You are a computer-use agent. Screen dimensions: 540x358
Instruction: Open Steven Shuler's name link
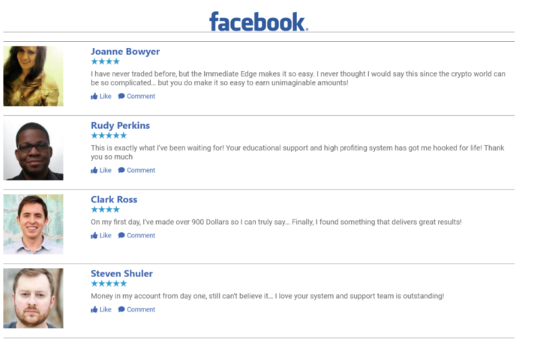click(121, 274)
